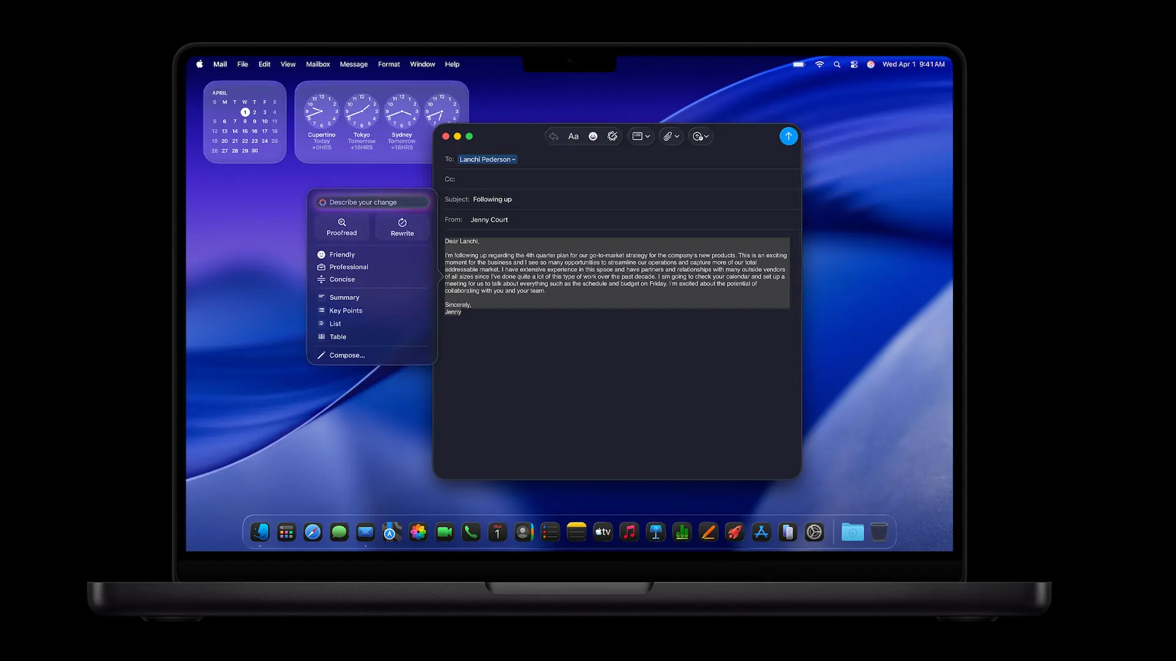Image resolution: width=1176 pixels, height=661 pixels.
Task: Open Apple TV from the Dock
Action: pyautogui.click(x=603, y=532)
